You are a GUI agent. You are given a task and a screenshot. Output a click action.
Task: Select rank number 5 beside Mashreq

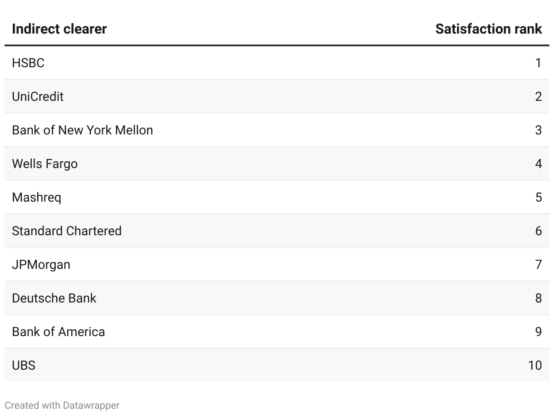(538, 197)
